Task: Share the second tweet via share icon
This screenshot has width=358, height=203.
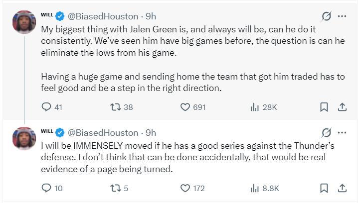Action: [x=342, y=188]
